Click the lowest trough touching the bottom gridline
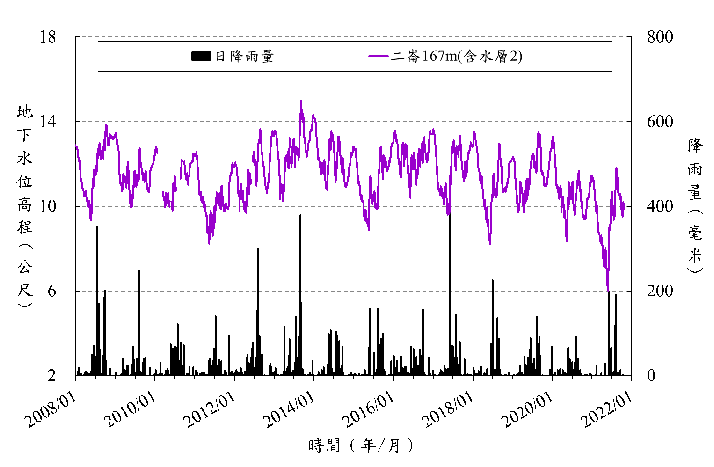Screen dimensions: 714x467 click(x=608, y=290)
